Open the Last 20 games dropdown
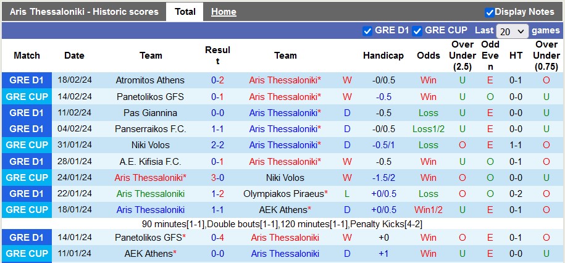Screen dimensions: 565x263 click(x=512, y=31)
